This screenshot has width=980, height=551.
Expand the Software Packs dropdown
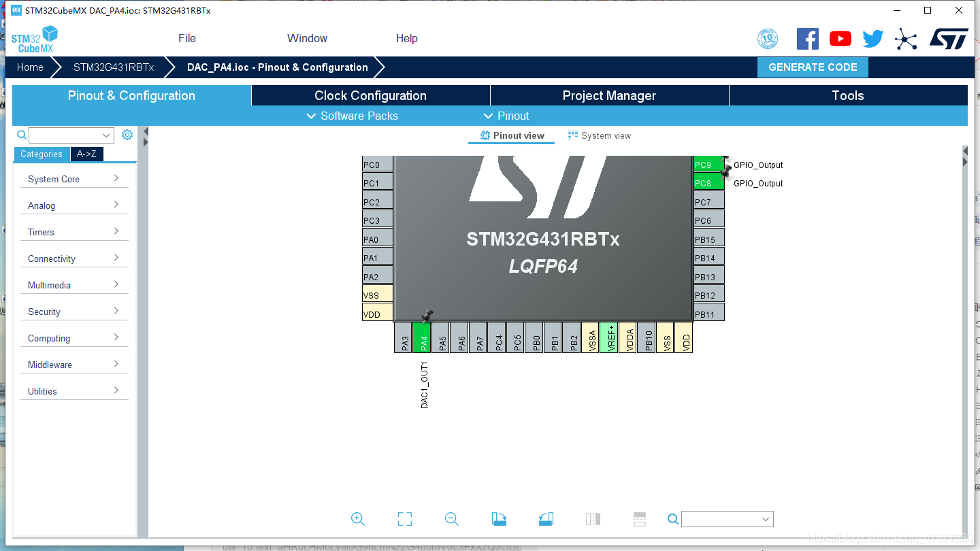pos(353,116)
